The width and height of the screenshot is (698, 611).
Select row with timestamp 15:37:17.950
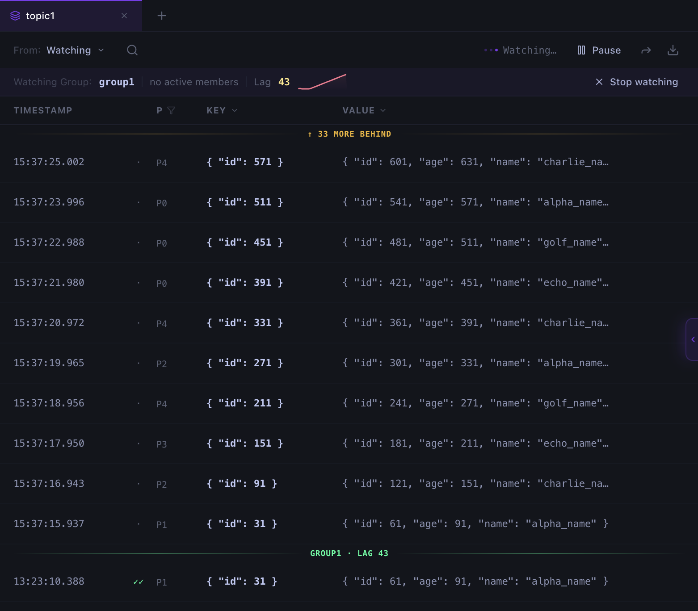(x=349, y=444)
